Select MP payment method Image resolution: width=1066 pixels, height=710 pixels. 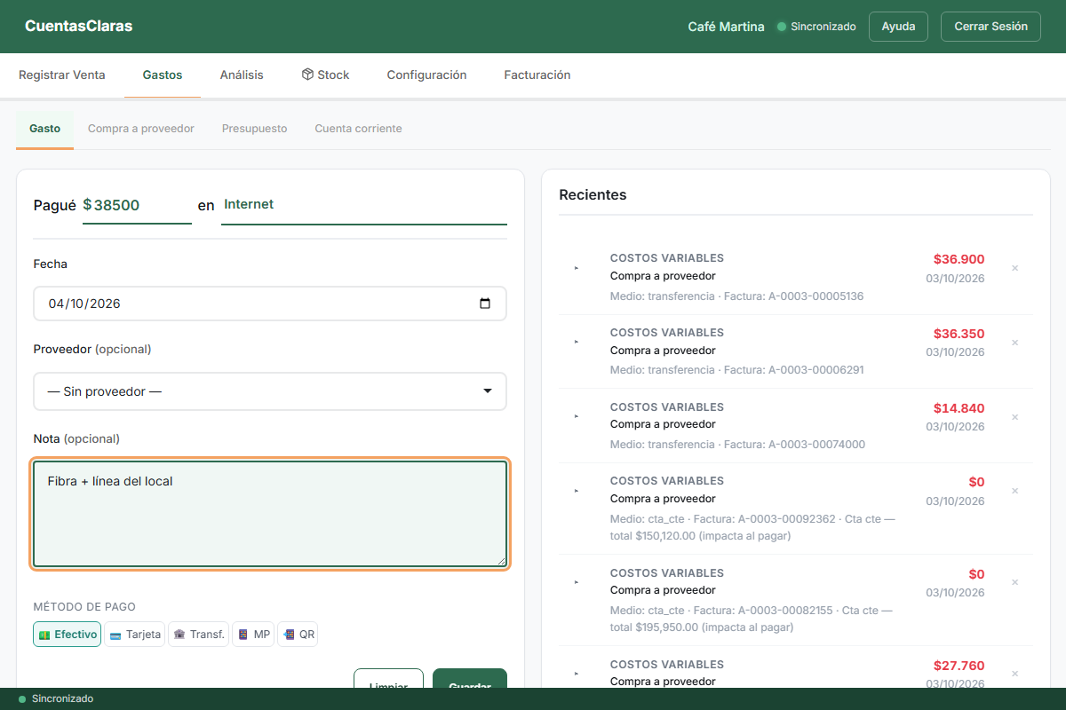pyautogui.click(x=253, y=635)
